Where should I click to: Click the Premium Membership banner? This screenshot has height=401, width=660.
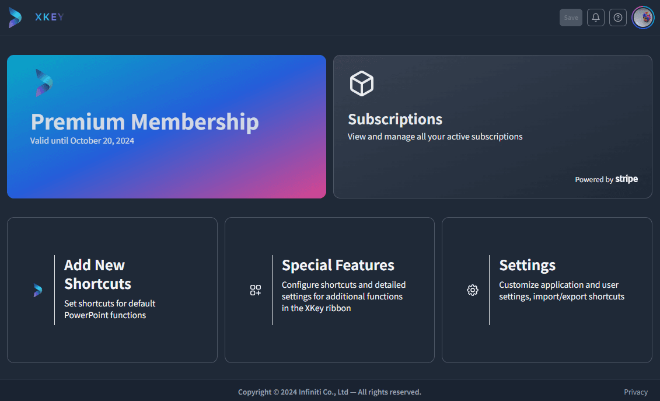[x=166, y=126]
